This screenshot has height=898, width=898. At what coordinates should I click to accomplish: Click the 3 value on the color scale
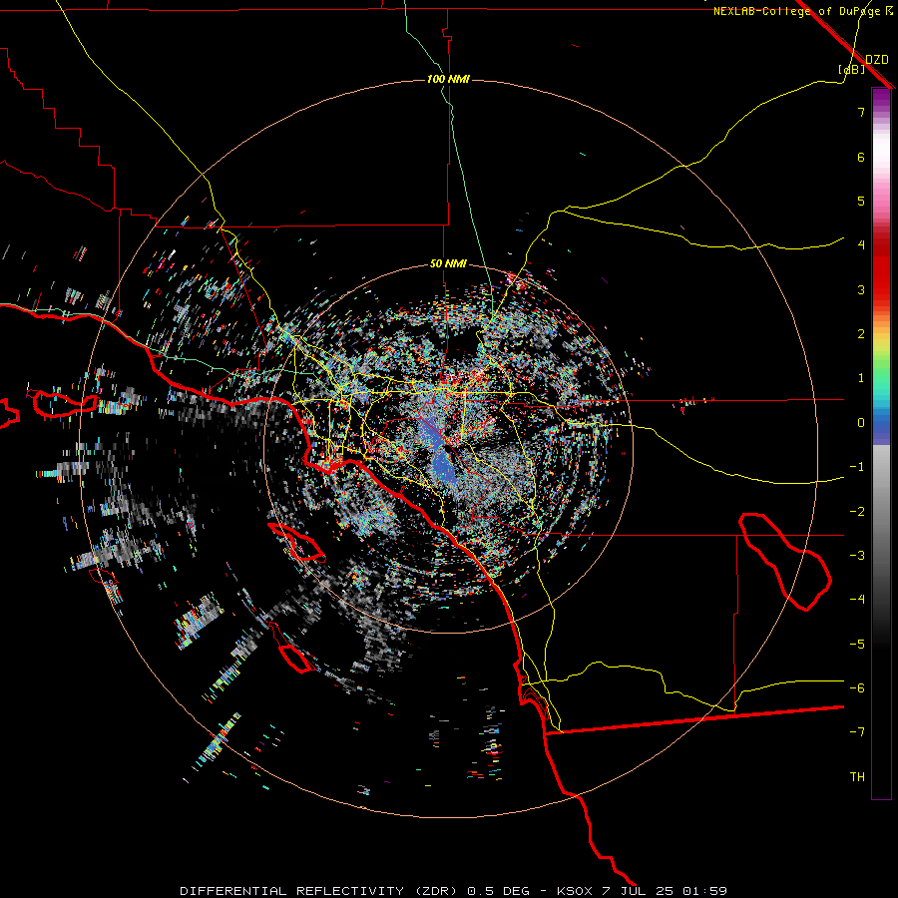pyautogui.click(x=861, y=289)
